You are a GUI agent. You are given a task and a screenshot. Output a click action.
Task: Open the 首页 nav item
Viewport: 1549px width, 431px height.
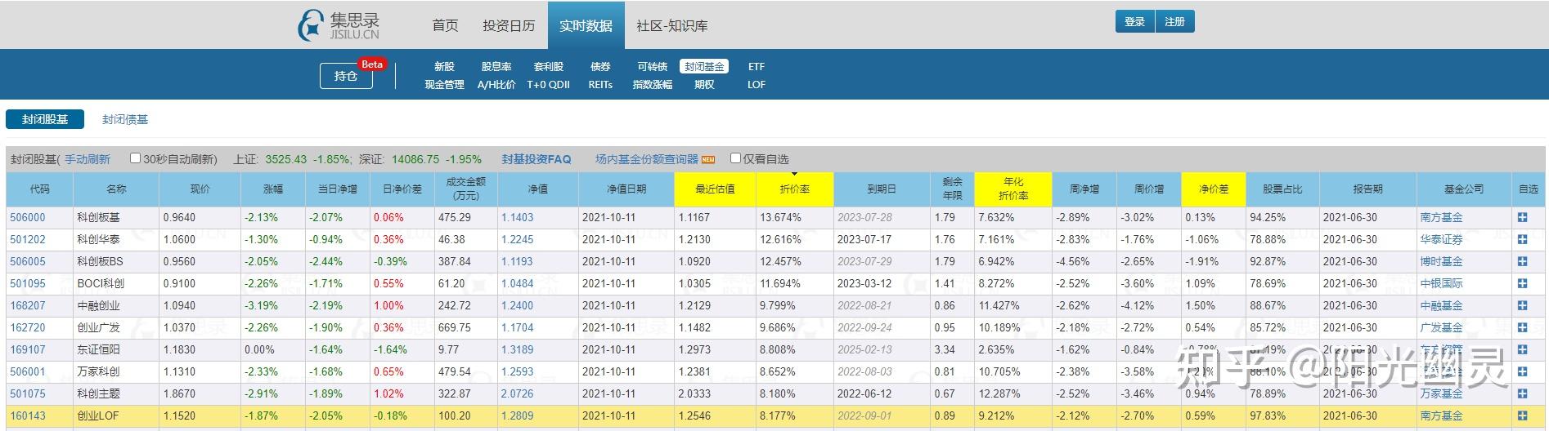445,26
